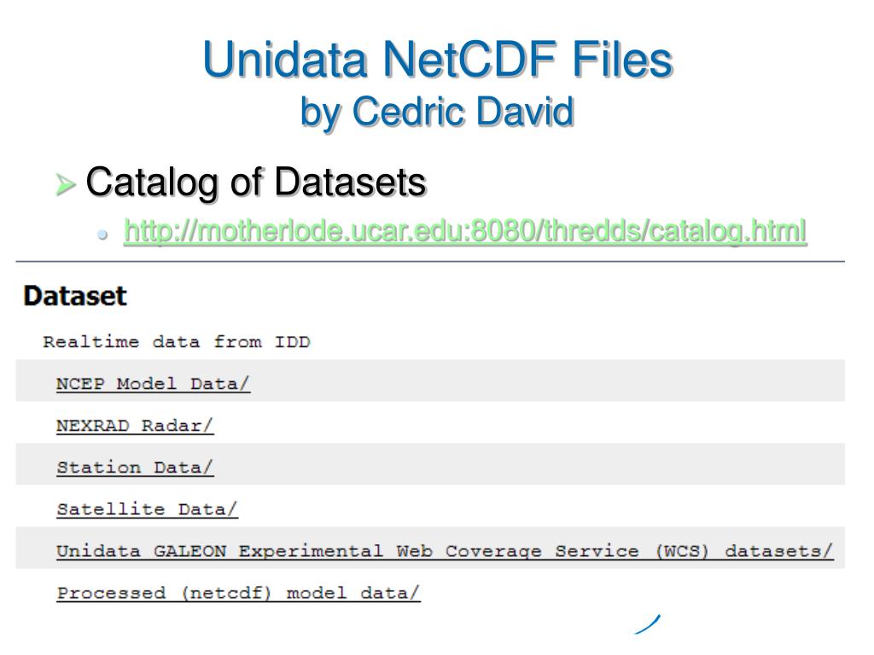Click the Catalog of Datasets heading text
Screen dimensions: 874x655
tap(256, 183)
